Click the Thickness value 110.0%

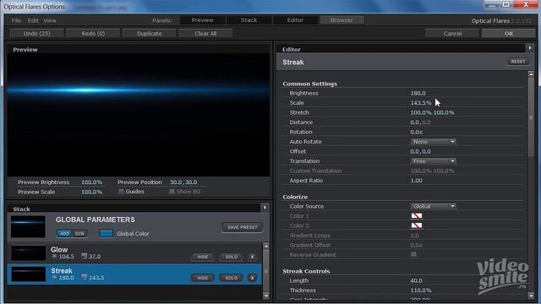coord(421,290)
